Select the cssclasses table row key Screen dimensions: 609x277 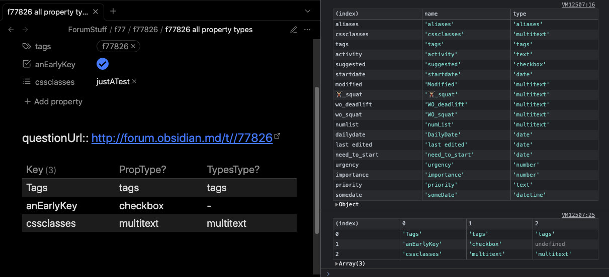(x=51, y=223)
